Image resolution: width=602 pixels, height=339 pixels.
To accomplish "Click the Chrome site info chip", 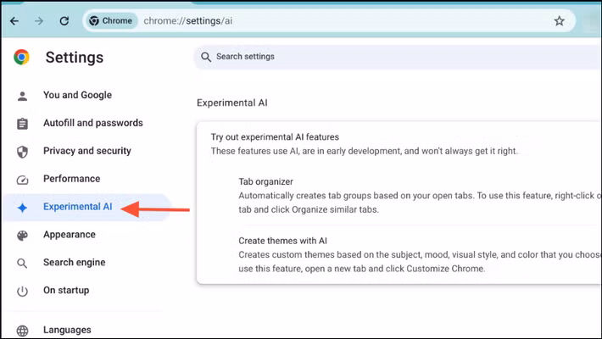I will [110, 20].
